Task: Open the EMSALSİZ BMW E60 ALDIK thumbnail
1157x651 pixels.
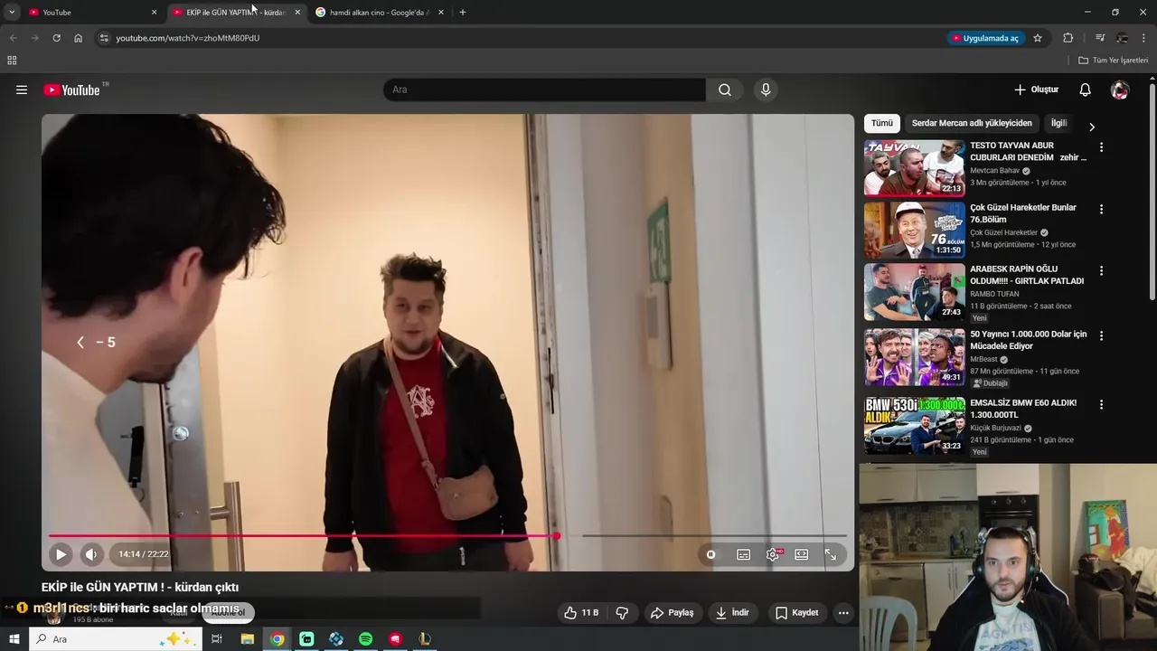Action: coord(914,425)
